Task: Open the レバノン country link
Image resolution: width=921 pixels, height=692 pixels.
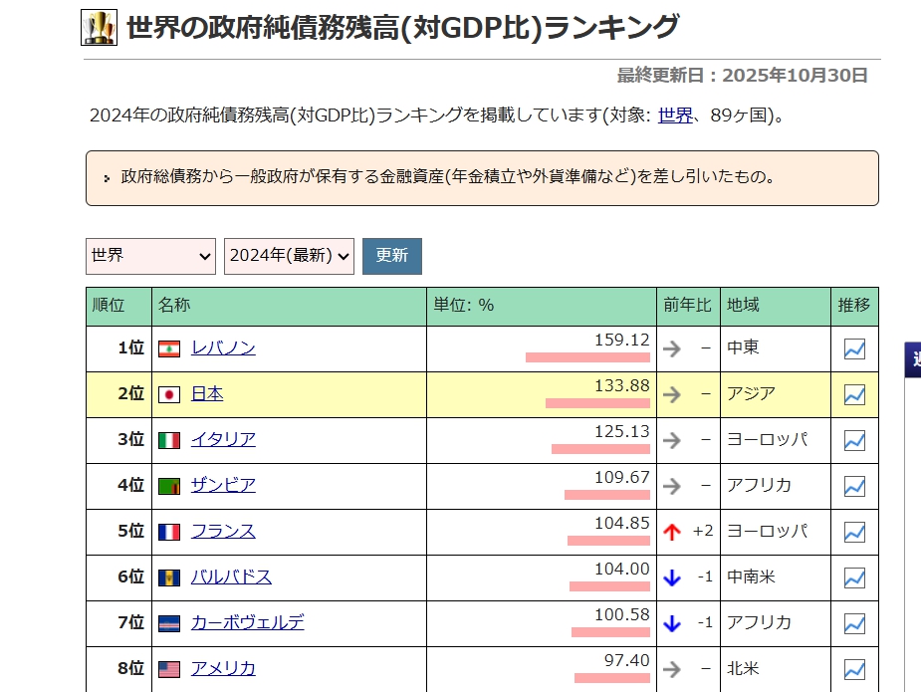Action: [x=223, y=348]
